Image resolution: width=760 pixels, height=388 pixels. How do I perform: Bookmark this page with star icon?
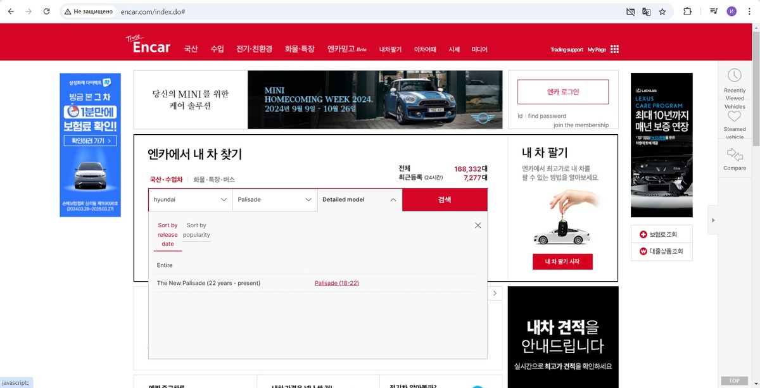[662, 11]
